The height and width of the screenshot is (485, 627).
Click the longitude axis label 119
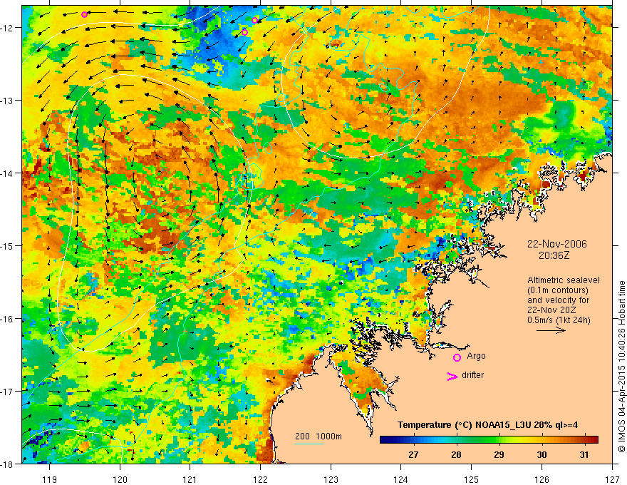pos(50,479)
